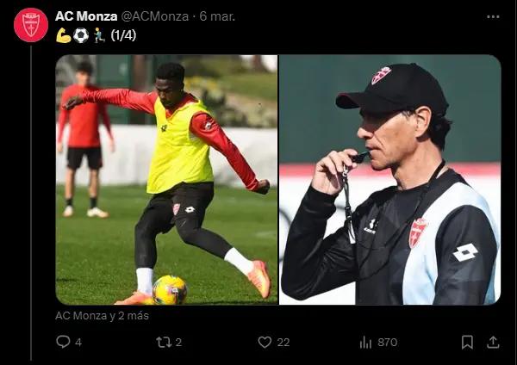Click the football emoji in the tweet
The width and height of the screenshot is (517, 365).
click(x=81, y=35)
